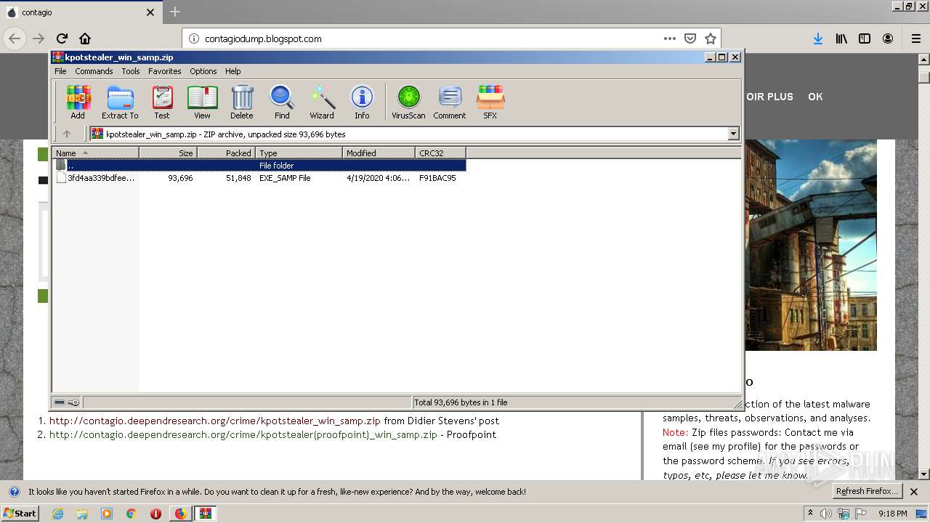The height and width of the screenshot is (523, 930).
Task: Open Firefox Library icon
Action: tap(841, 38)
